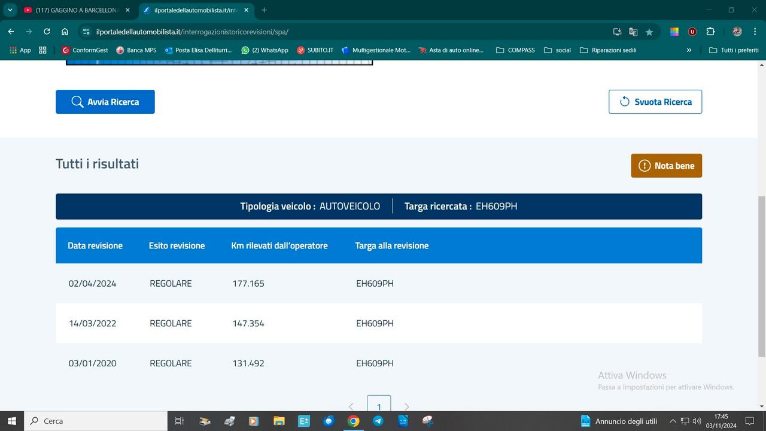Click the Km rilevati dall'operatore header
The width and height of the screenshot is (766, 431).
pyautogui.click(x=279, y=245)
